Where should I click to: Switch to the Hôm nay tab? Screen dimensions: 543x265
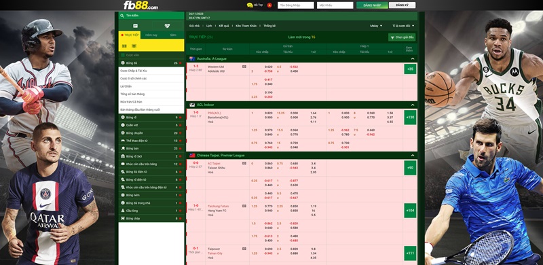pos(151,35)
